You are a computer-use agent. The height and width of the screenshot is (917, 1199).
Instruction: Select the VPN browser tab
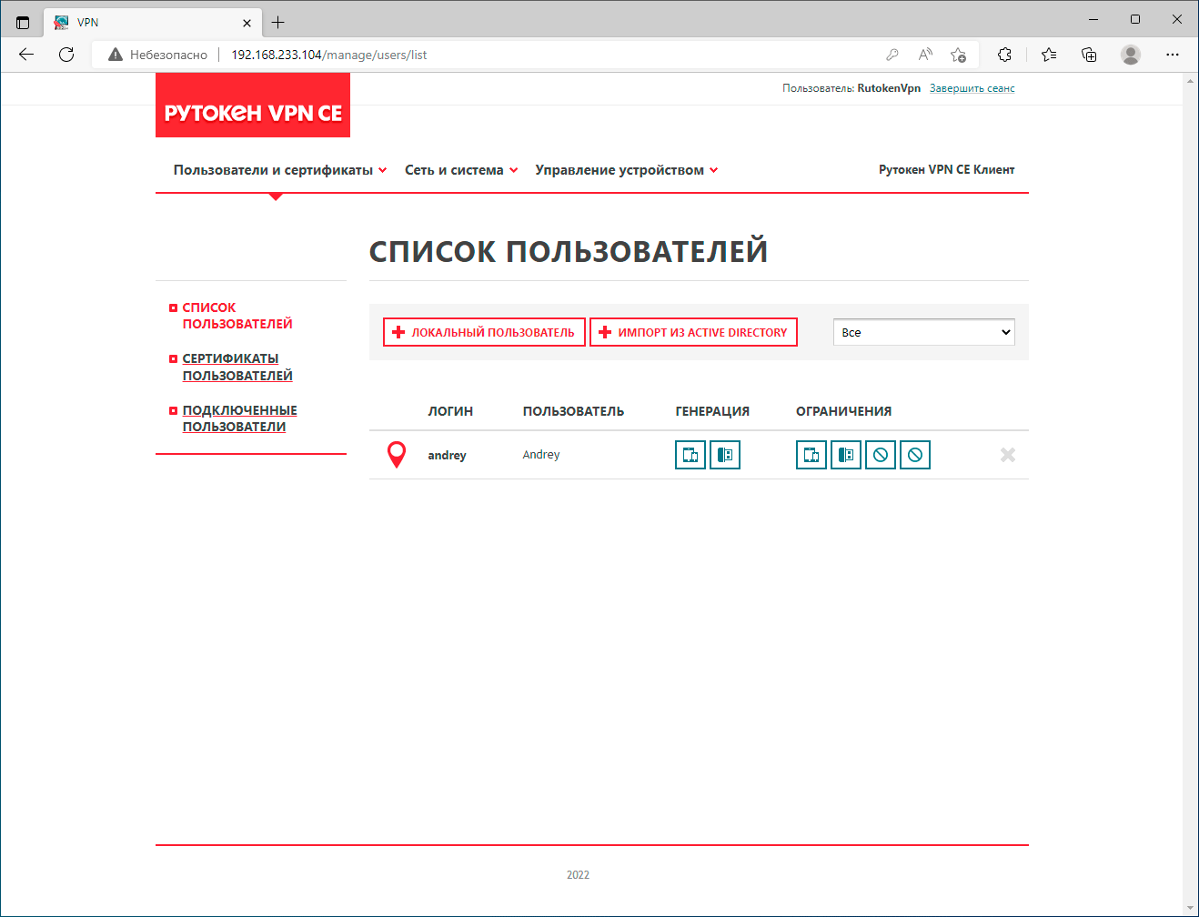(x=153, y=23)
